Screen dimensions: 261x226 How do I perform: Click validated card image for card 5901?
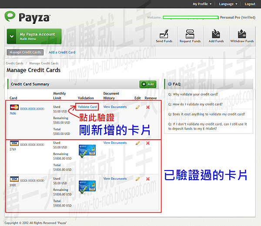(87, 187)
